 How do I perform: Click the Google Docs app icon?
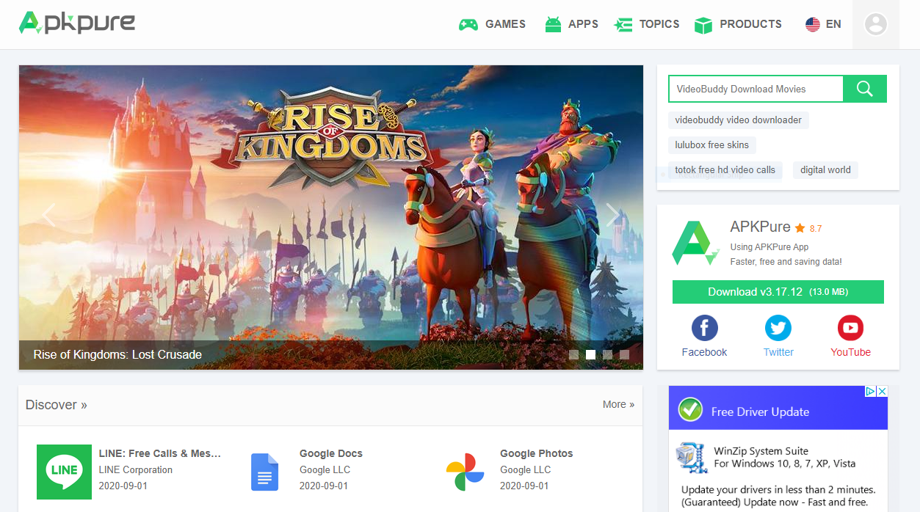[265, 472]
